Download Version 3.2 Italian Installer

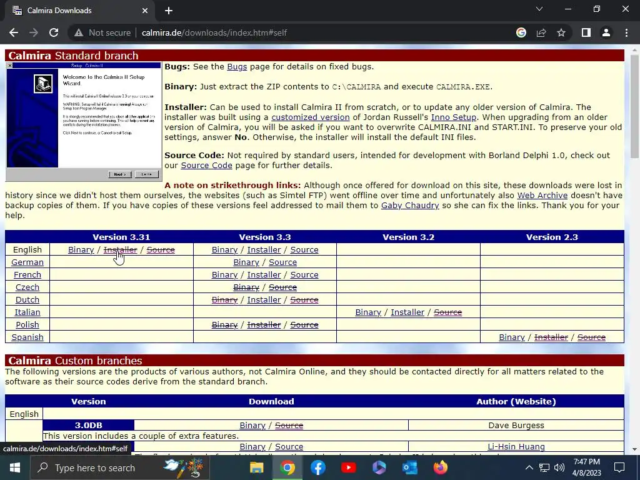click(407, 312)
